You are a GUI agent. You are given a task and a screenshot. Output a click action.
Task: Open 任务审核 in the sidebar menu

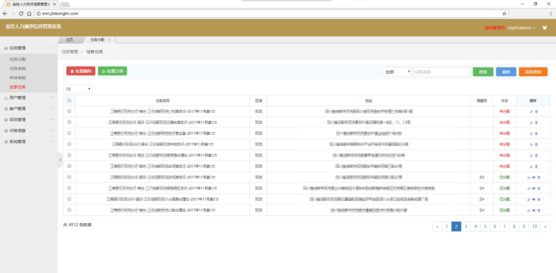18,68
